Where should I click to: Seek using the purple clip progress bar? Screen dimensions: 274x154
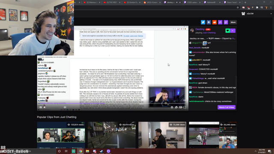tap(113, 104)
